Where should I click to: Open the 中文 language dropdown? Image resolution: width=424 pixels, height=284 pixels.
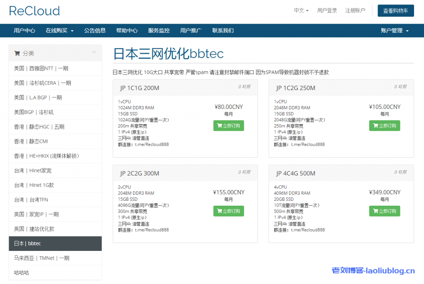(x=301, y=10)
